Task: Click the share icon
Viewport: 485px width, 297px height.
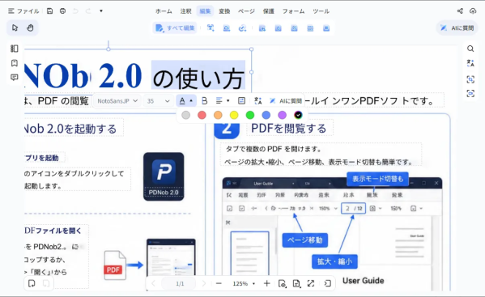Action: pyautogui.click(x=460, y=11)
